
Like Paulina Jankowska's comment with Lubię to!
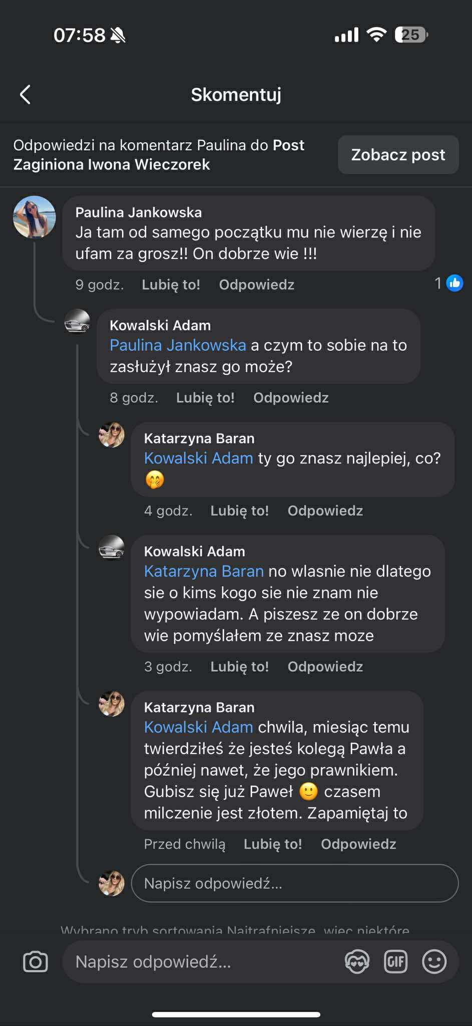(171, 285)
